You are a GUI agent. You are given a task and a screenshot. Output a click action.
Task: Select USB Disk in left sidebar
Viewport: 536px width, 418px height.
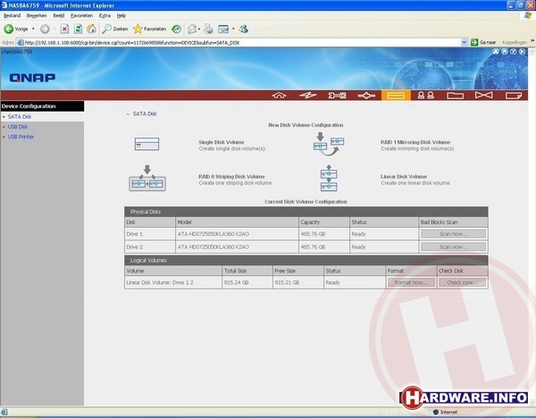(x=18, y=127)
